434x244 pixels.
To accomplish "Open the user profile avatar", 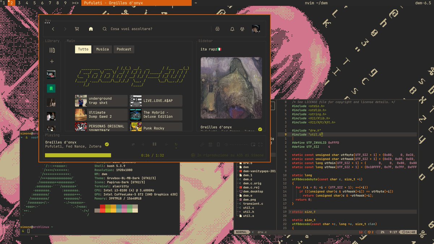I will click(x=256, y=29).
